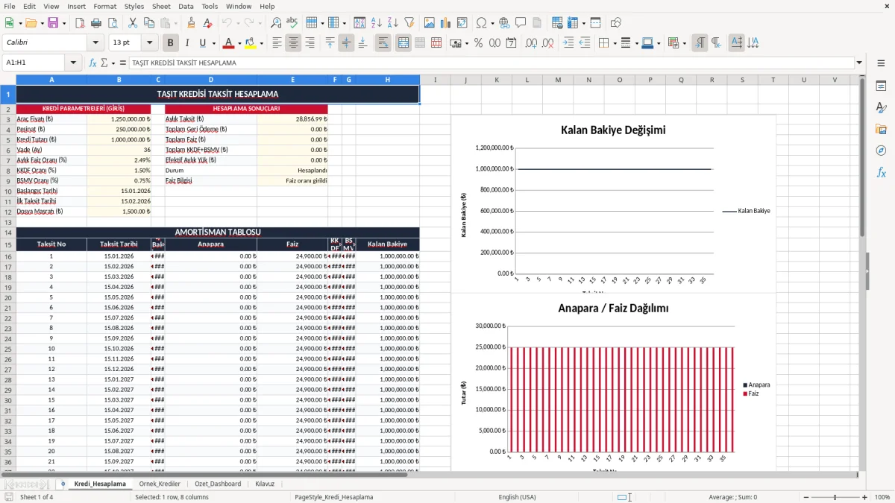The image size is (895, 503).
Task: Open the borders dropdown arrow
Action: pyautogui.click(x=615, y=43)
